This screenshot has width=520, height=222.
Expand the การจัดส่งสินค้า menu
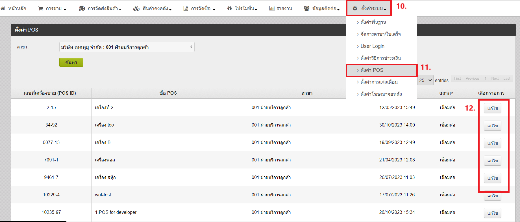tap(100, 8)
